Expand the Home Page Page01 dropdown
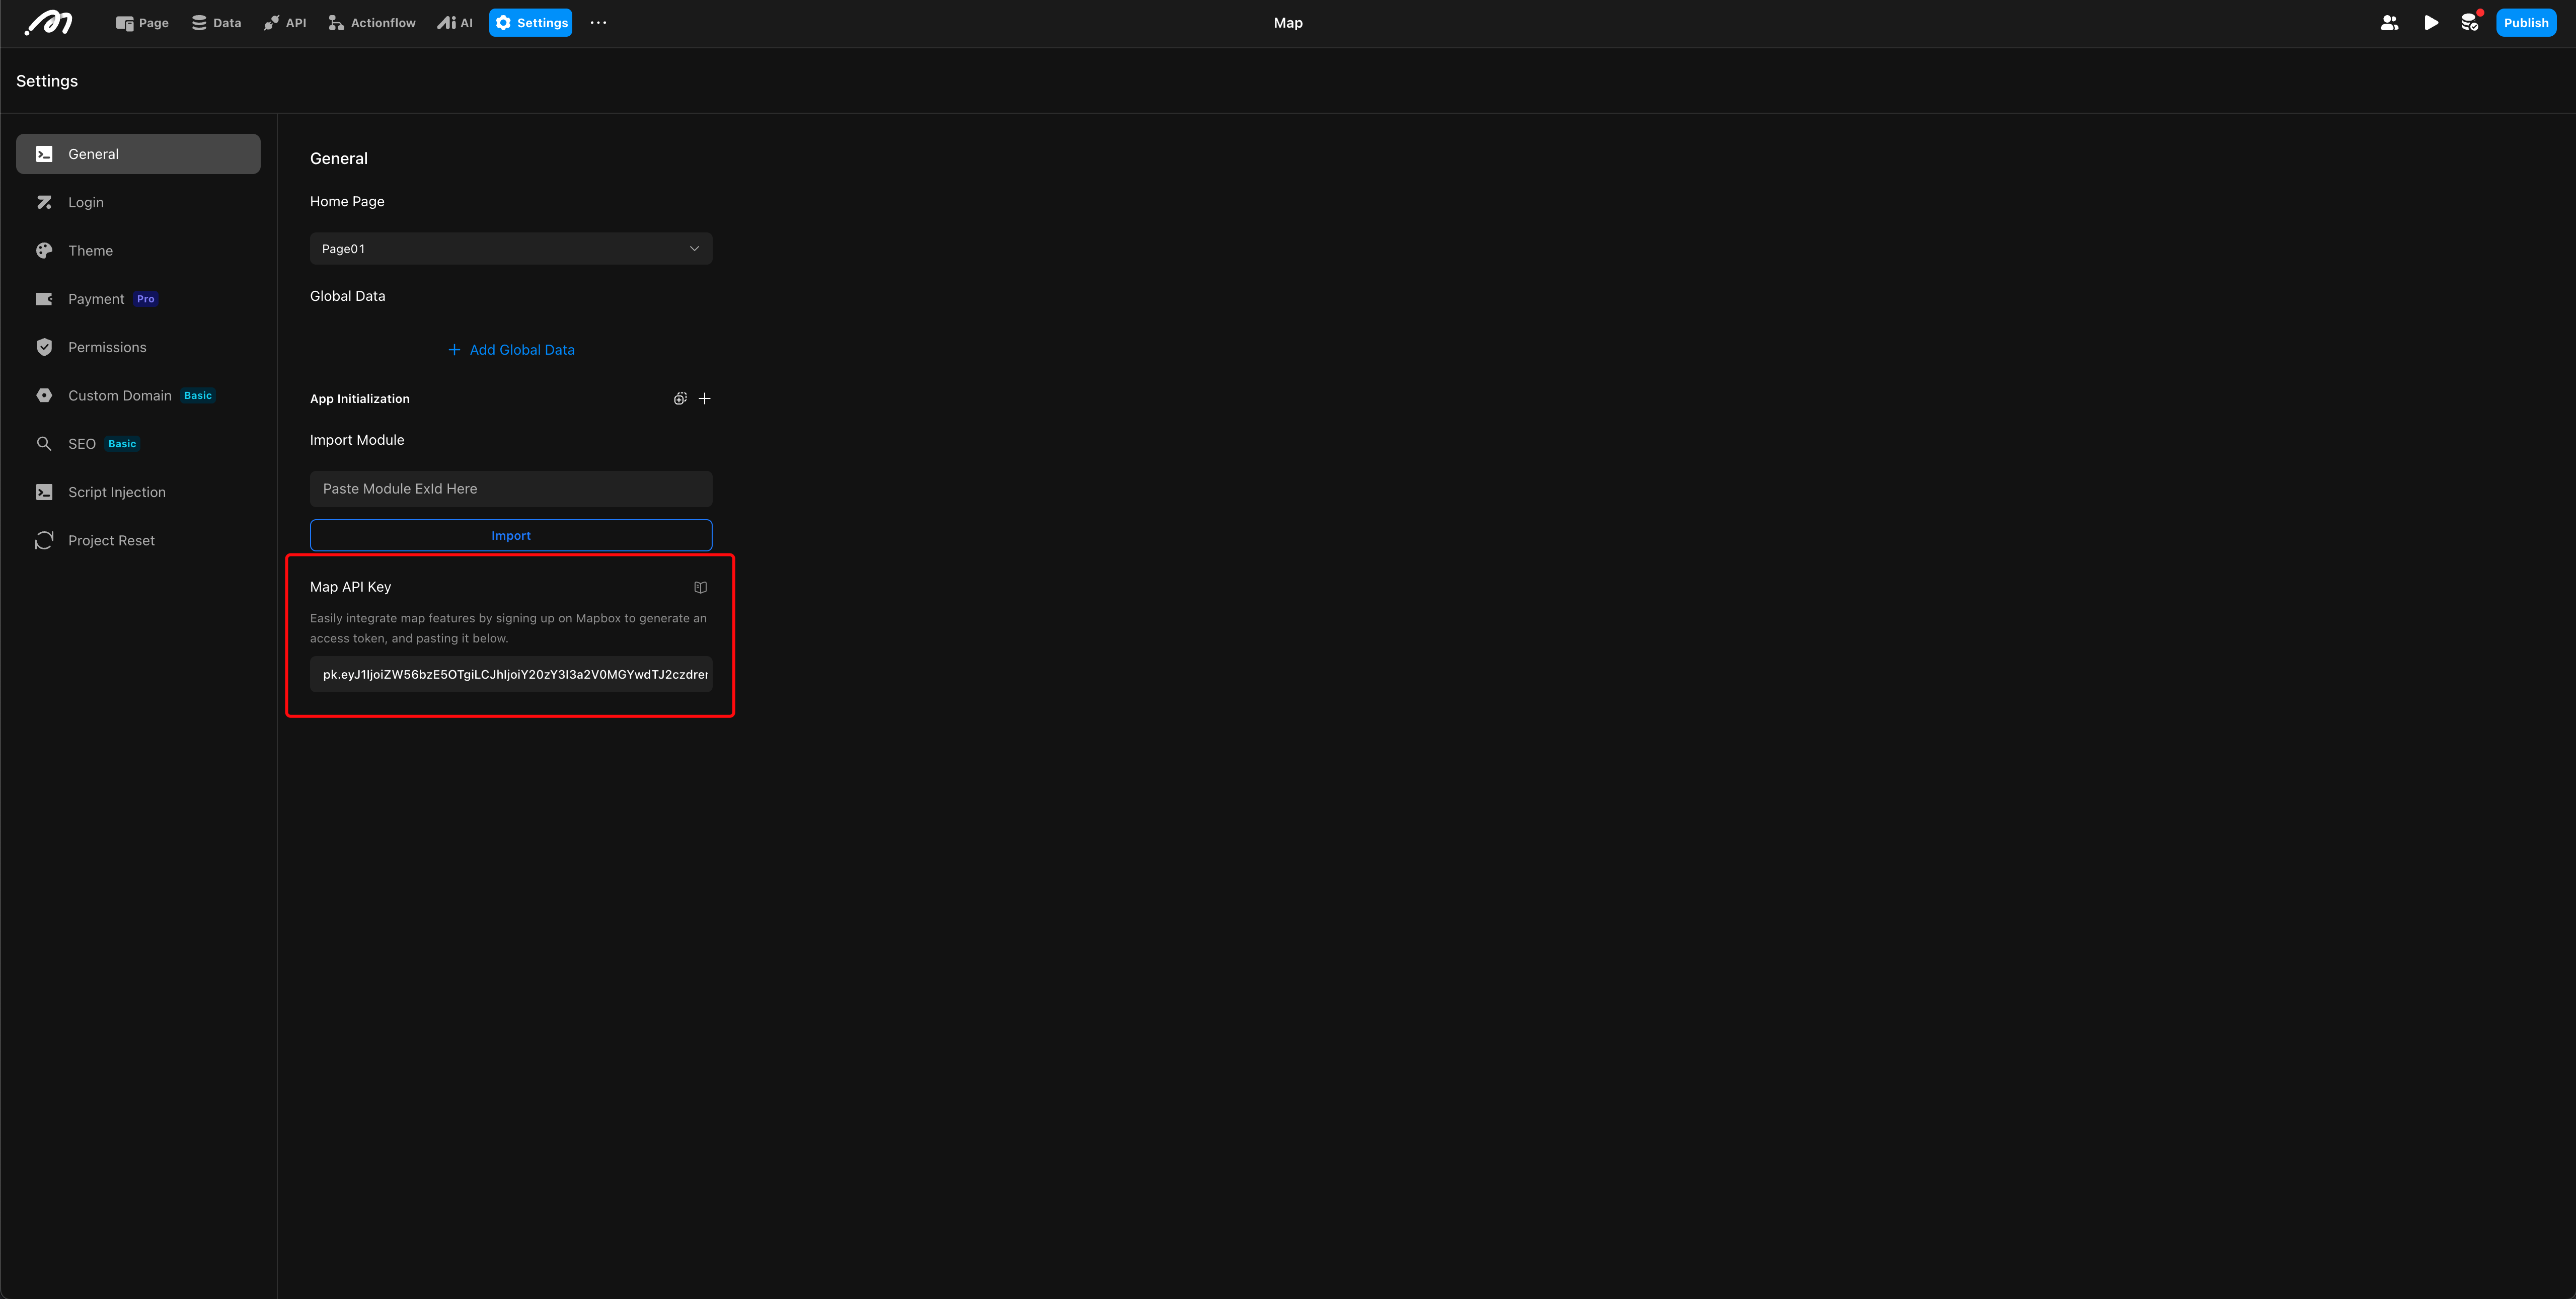This screenshot has width=2576, height=1299. coord(511,249)
